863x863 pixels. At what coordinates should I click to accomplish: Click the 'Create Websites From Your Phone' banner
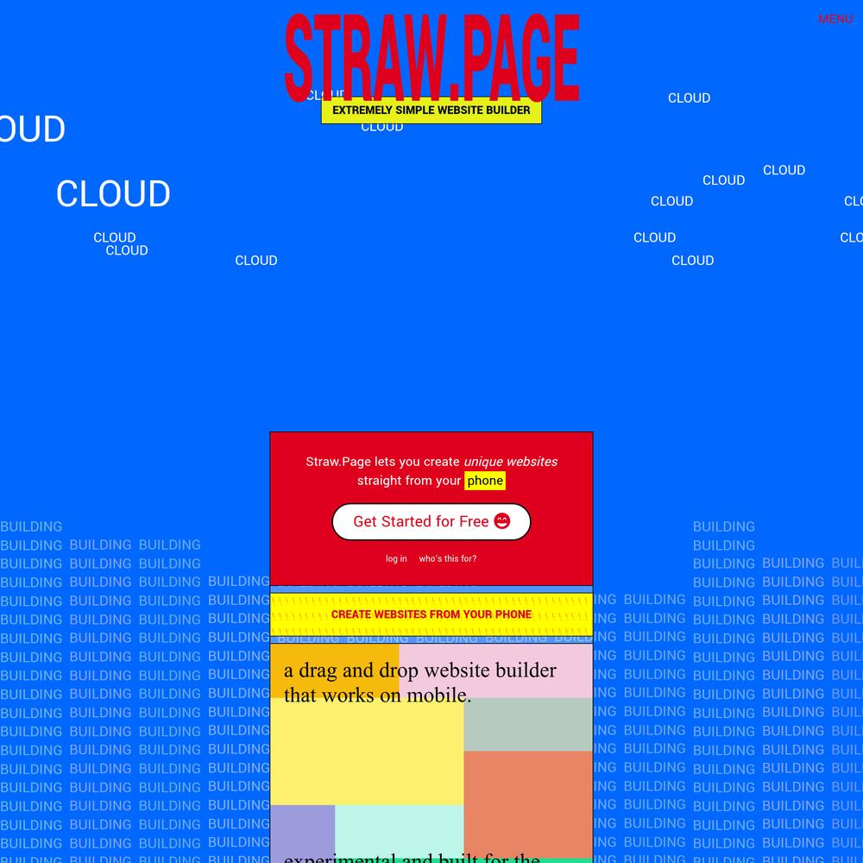coord(431,614)
